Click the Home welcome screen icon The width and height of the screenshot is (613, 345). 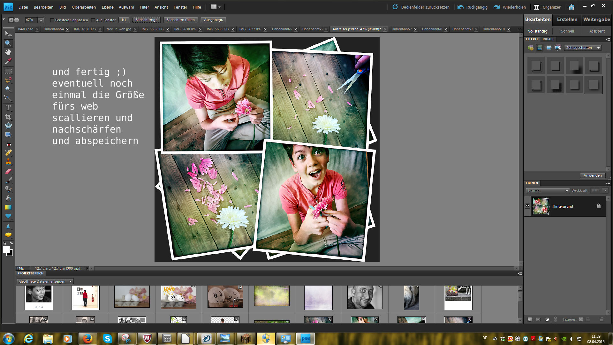[571, 7]
